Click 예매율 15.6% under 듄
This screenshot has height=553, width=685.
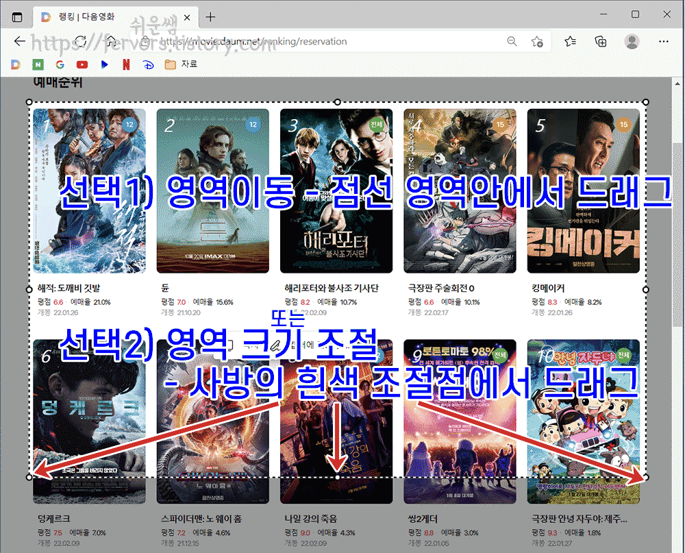[213, 302]
